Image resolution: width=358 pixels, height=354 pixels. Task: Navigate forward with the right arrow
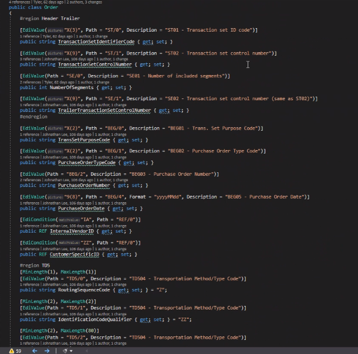47,351
